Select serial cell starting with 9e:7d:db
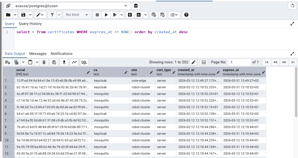Viewport: 298px width, 158px height. 53,140
